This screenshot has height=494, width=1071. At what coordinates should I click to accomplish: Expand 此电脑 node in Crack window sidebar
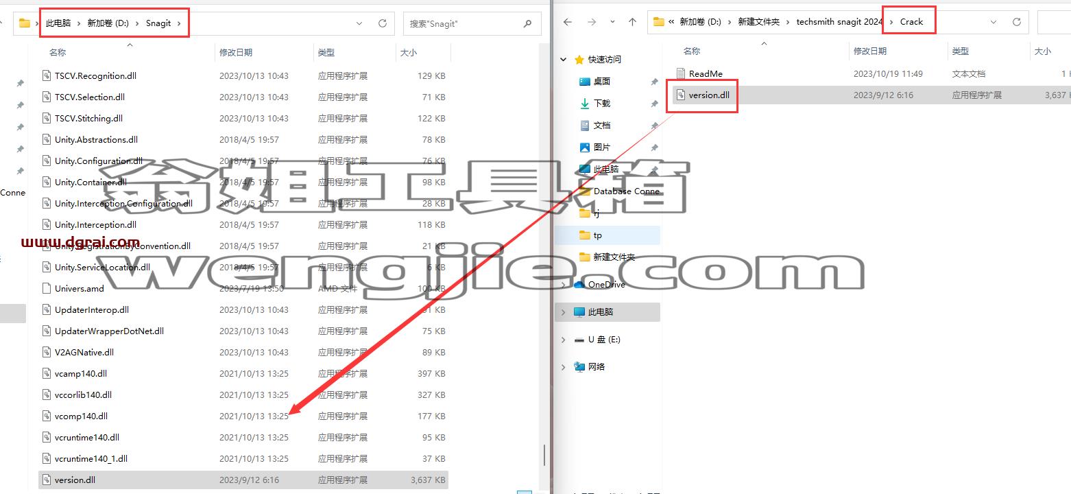(x=564, y=311)
